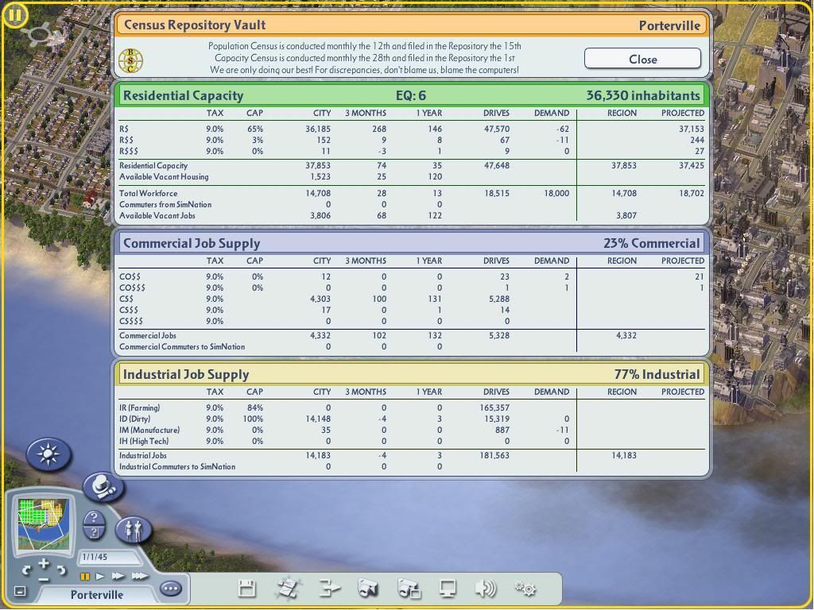Click the Census Repository Vault title
This screenshot has width=814, height=610.
[x=195, y=25]
